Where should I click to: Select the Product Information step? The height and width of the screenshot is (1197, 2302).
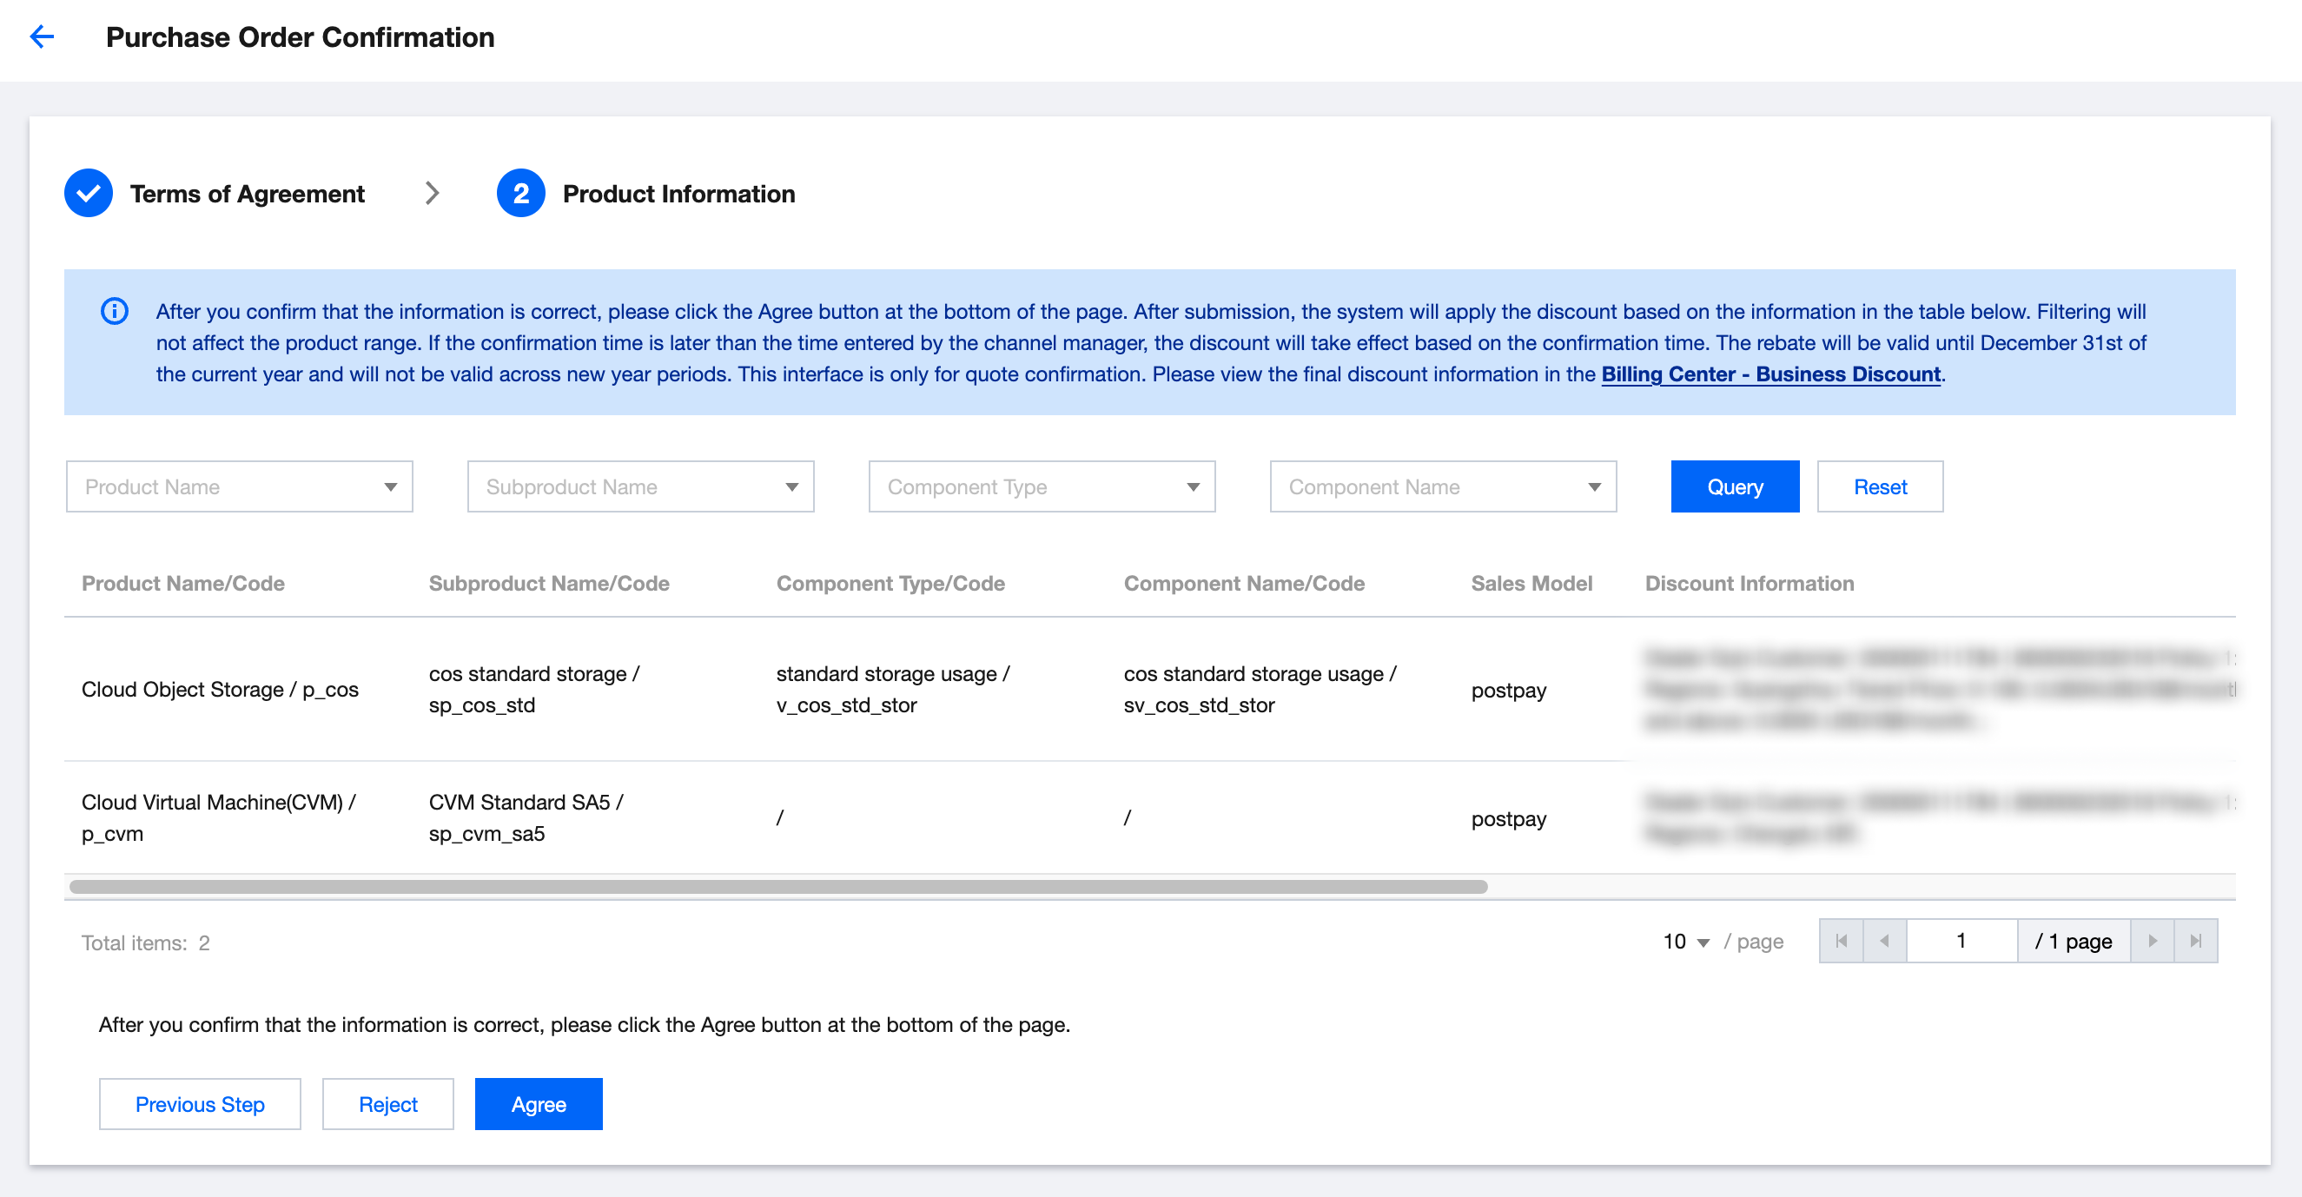(678, 194)
